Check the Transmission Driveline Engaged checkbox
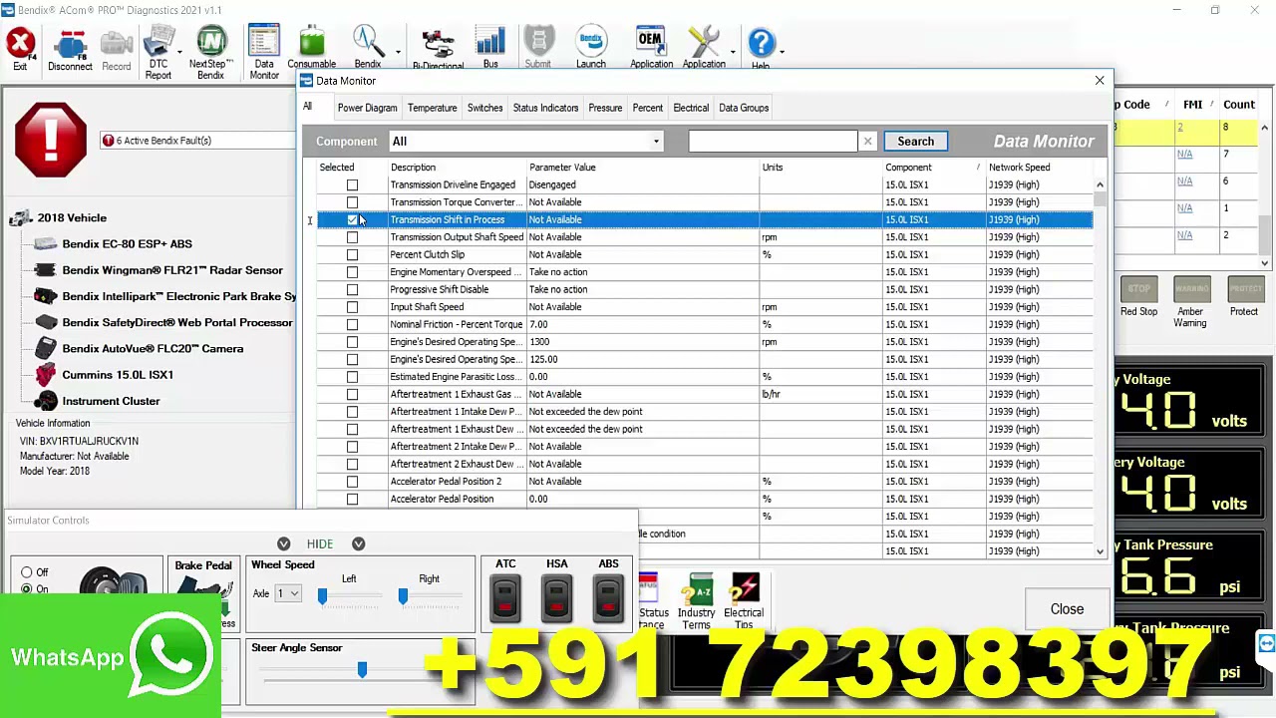This screenshot has width=1276, height=718. coord(352,184)
